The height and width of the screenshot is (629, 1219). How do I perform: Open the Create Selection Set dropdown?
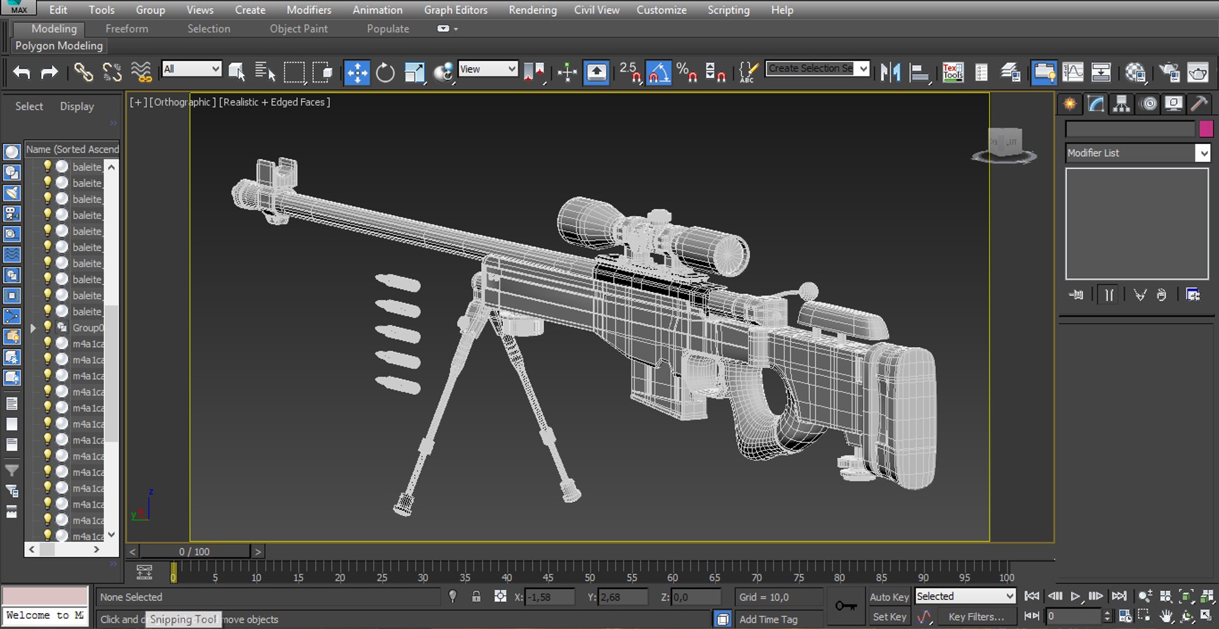point(818,68)
